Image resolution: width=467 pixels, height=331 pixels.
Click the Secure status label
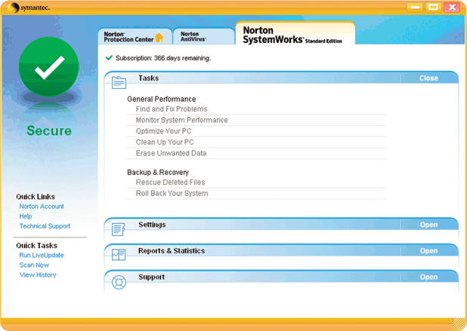[49, 130]
